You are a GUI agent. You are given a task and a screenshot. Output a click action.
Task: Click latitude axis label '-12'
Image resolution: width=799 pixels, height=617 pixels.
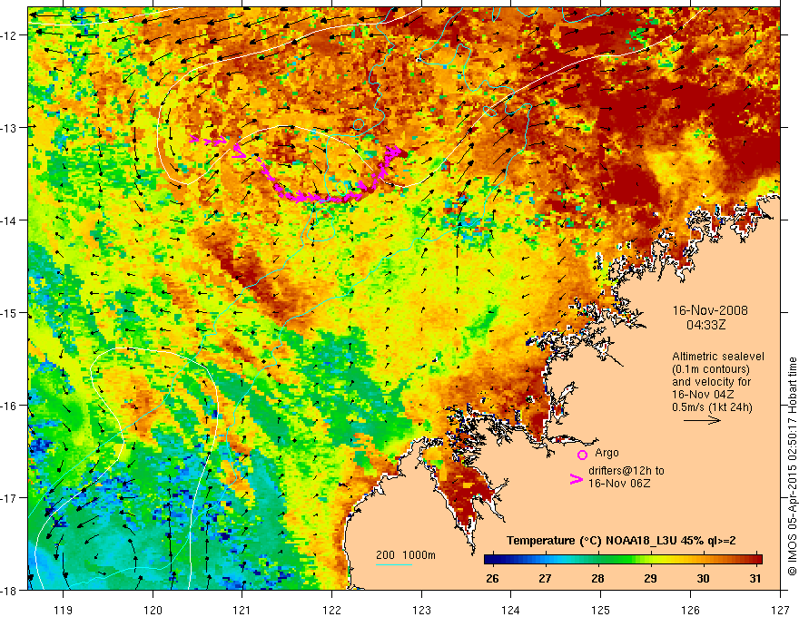click(9, 35)
